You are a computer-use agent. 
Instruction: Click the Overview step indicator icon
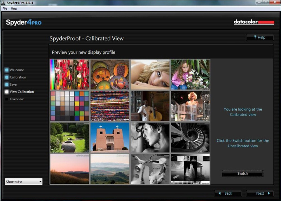point(7,99)
